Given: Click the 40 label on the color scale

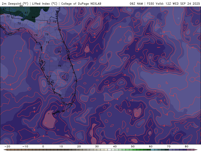Looking at the screenshot, I should point(115,146).
